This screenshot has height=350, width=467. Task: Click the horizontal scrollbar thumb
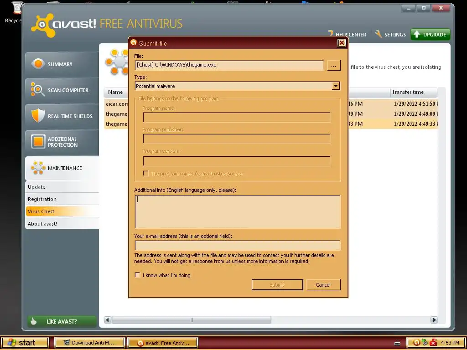tap(191, 320)
